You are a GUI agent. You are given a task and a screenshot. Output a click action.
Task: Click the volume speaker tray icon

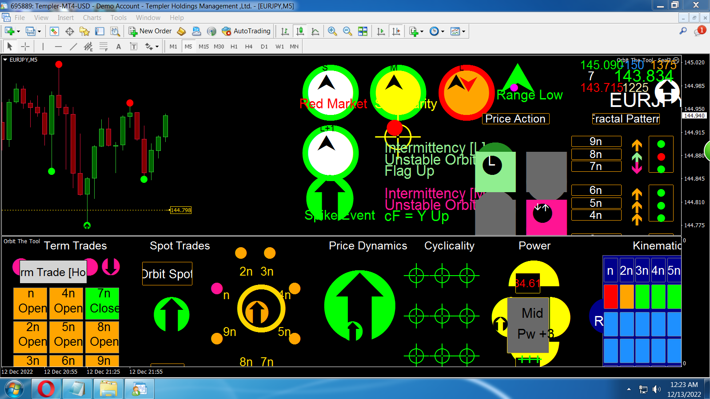click(x=656, y=389)
